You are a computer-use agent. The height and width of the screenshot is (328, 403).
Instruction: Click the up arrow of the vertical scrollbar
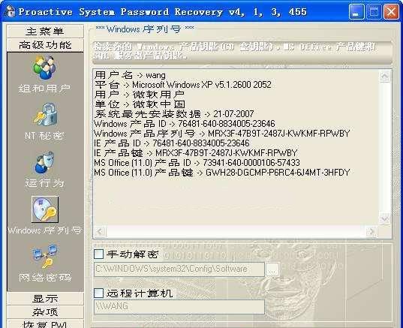[385, 77]
